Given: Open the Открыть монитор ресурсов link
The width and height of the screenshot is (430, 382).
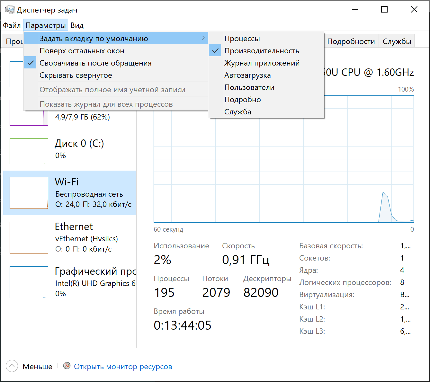Looking at the screenshot, I should coord(123,367).
